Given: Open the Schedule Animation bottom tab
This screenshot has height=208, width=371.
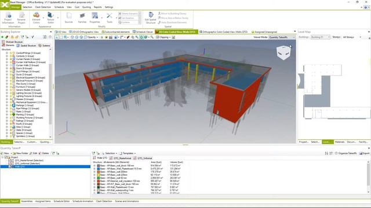Looking at the screenshot, I should coord(83,202).
